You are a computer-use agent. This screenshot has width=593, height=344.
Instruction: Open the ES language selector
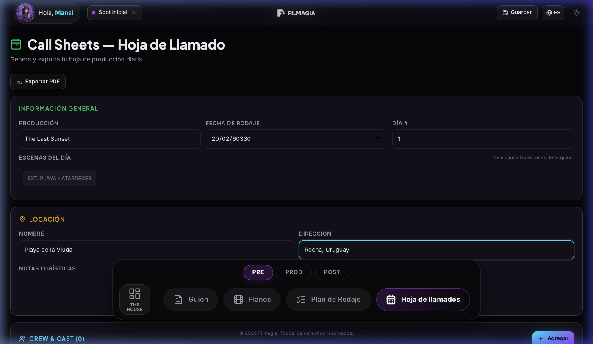pyautogui.click(x=553, y=13)
